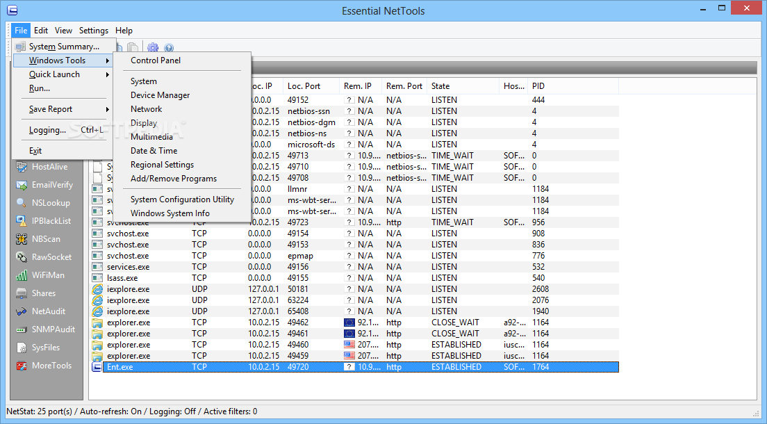Open the View menu

pos(63,31)
